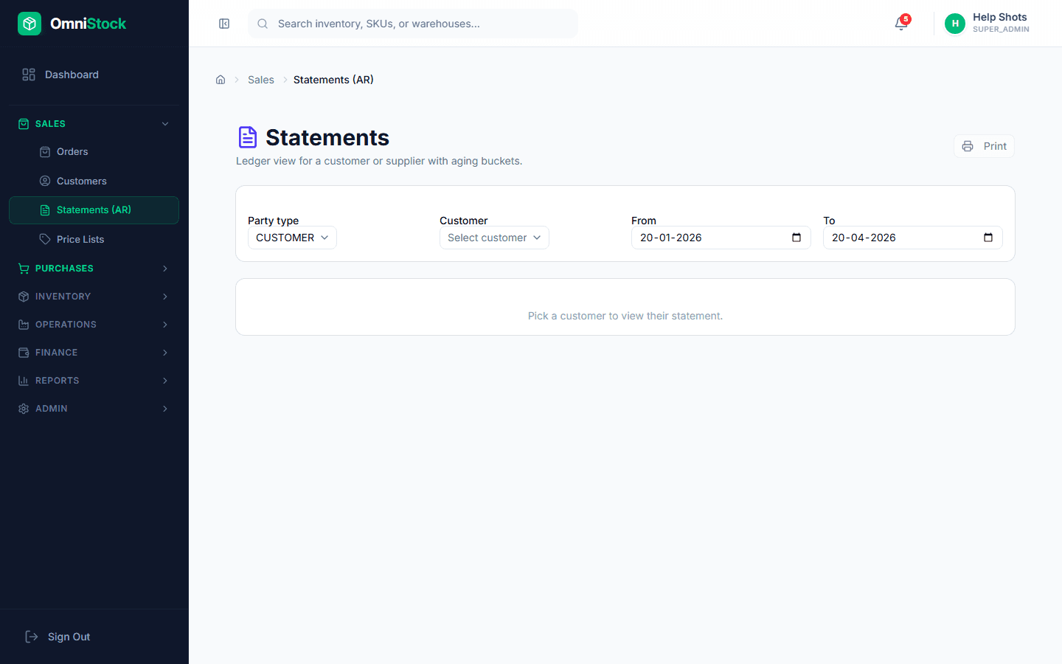1062x664 pixels.
Task: Click the SUPER_ADMIN role label
Action: click(1001, 30)
